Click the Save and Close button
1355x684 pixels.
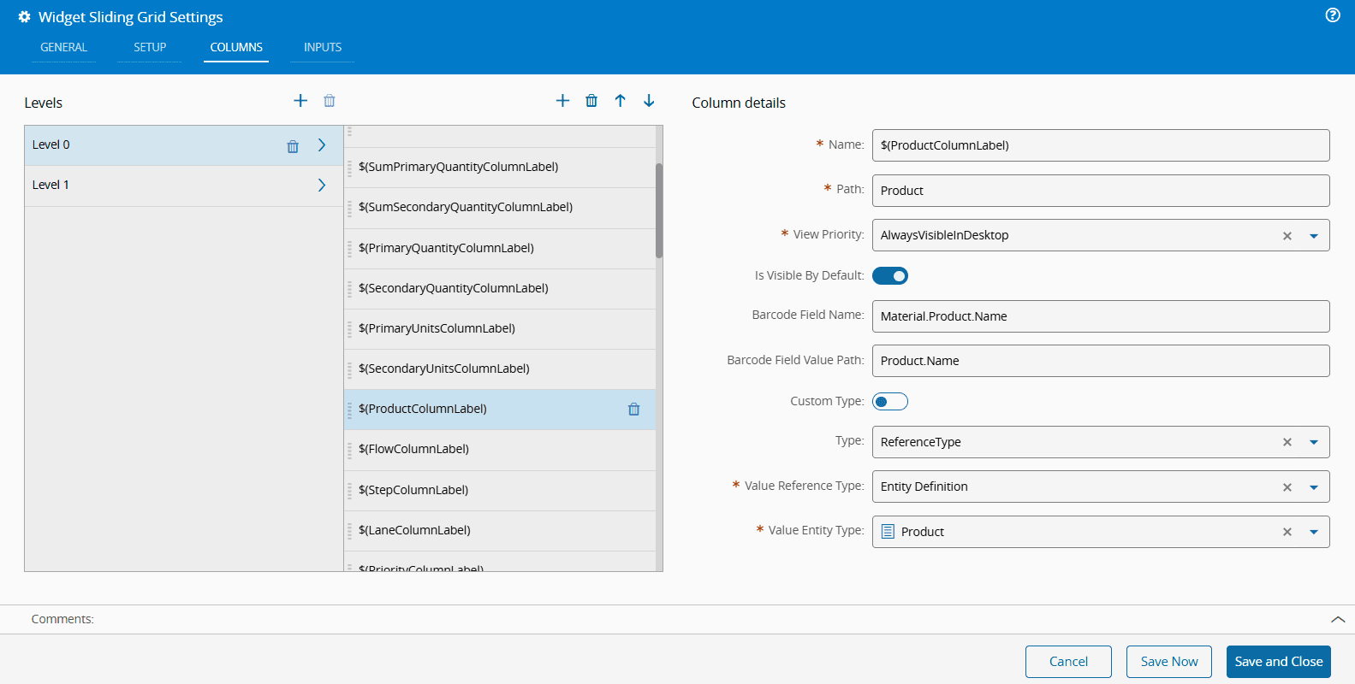(1278, 662)
